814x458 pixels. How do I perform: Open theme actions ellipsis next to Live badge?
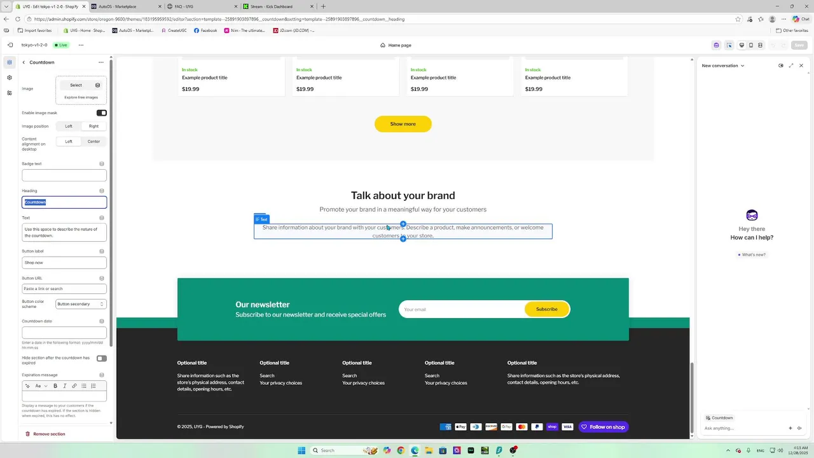pos(81,45)
